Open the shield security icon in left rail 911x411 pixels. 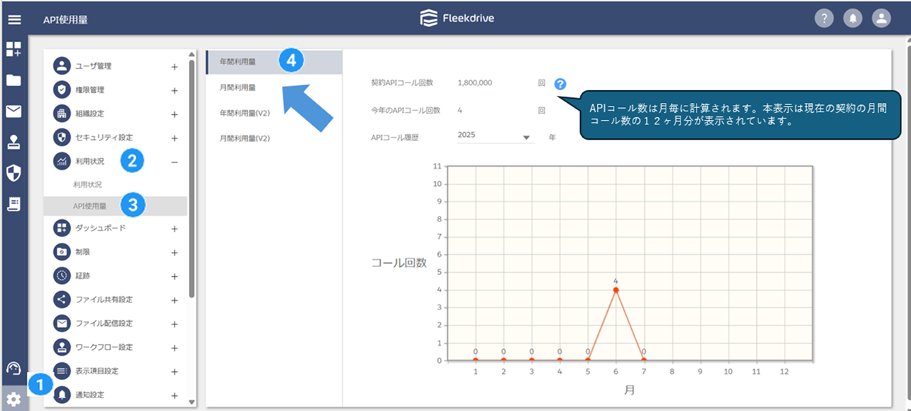pos(13,172)
